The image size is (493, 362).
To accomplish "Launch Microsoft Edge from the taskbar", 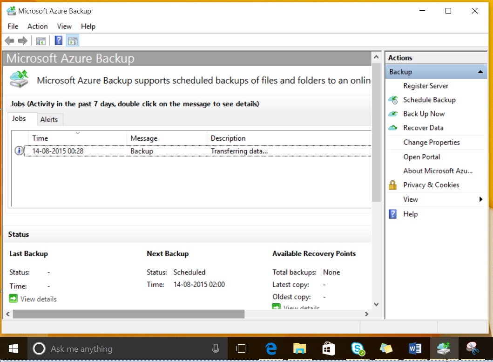I will coord(271,349).
